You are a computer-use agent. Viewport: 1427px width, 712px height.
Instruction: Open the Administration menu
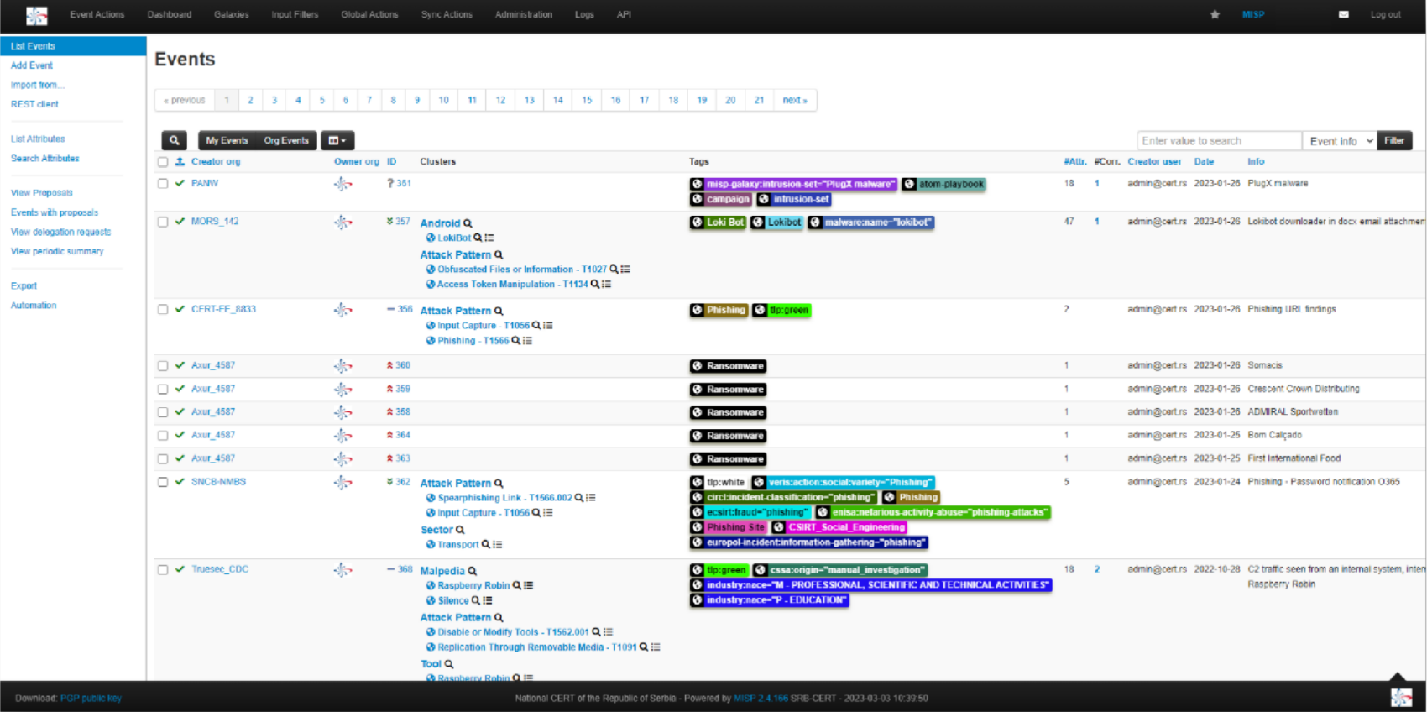coord(524,14)
